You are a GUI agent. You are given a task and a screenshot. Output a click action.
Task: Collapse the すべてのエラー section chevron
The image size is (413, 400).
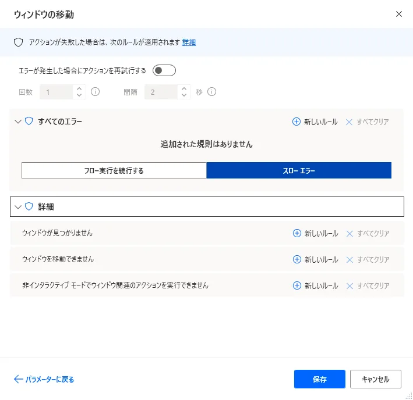(x=17, y=122)
